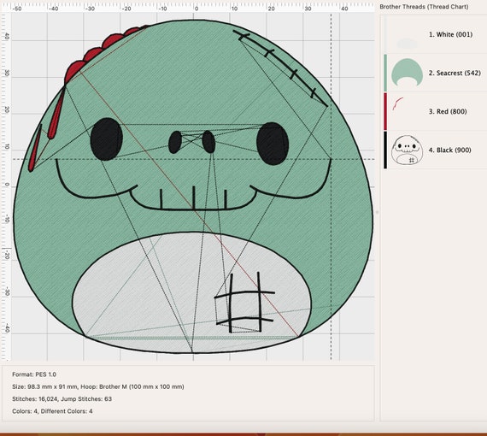Viewport: 487px width, 436px height.
Task: Select the White (001) thread row
Action: 434,34
